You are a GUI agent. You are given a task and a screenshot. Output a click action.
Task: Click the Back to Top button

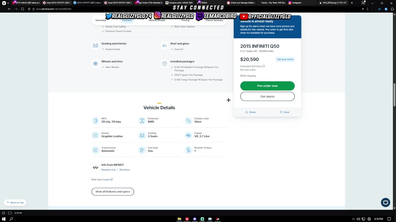pyautogui.click(x=15, y=203)
